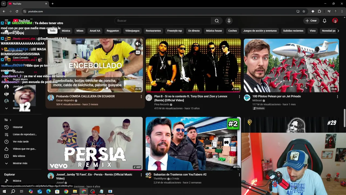346x195 pixels.
Task: Open Microsoft Edge from taskbar
Action: pyautogui.click(x=48, y=191)
